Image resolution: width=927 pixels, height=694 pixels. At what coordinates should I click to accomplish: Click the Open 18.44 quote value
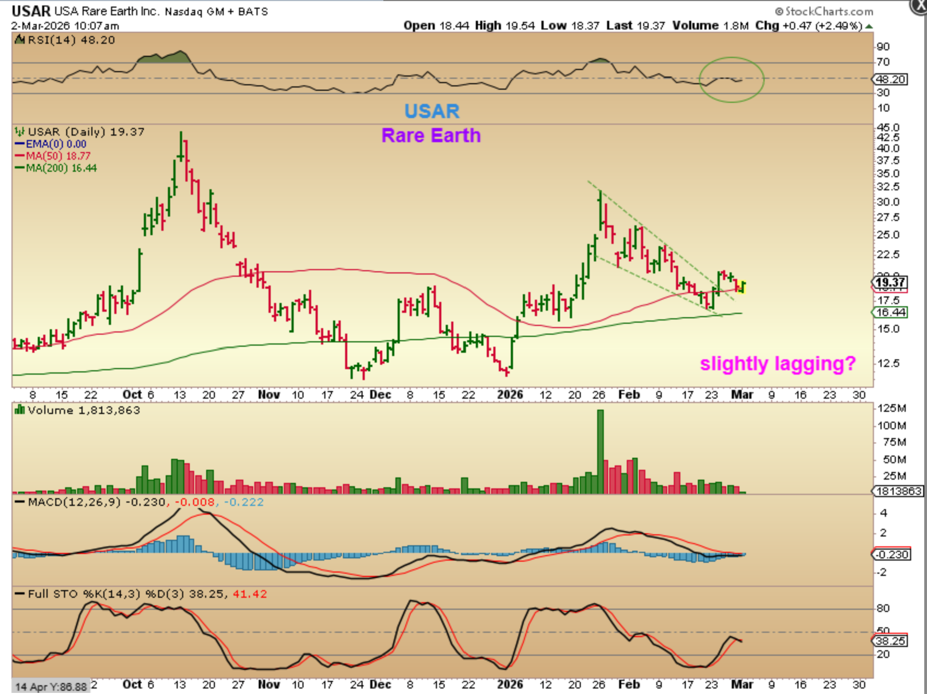436,26
